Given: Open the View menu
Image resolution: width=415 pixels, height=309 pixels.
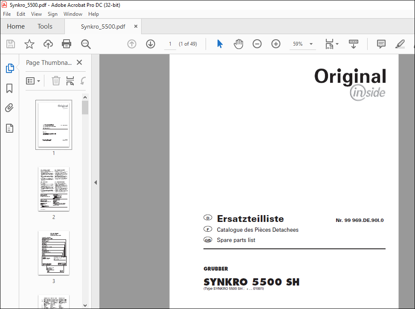Looking at the screenshot, I should [x=37, y=14].
